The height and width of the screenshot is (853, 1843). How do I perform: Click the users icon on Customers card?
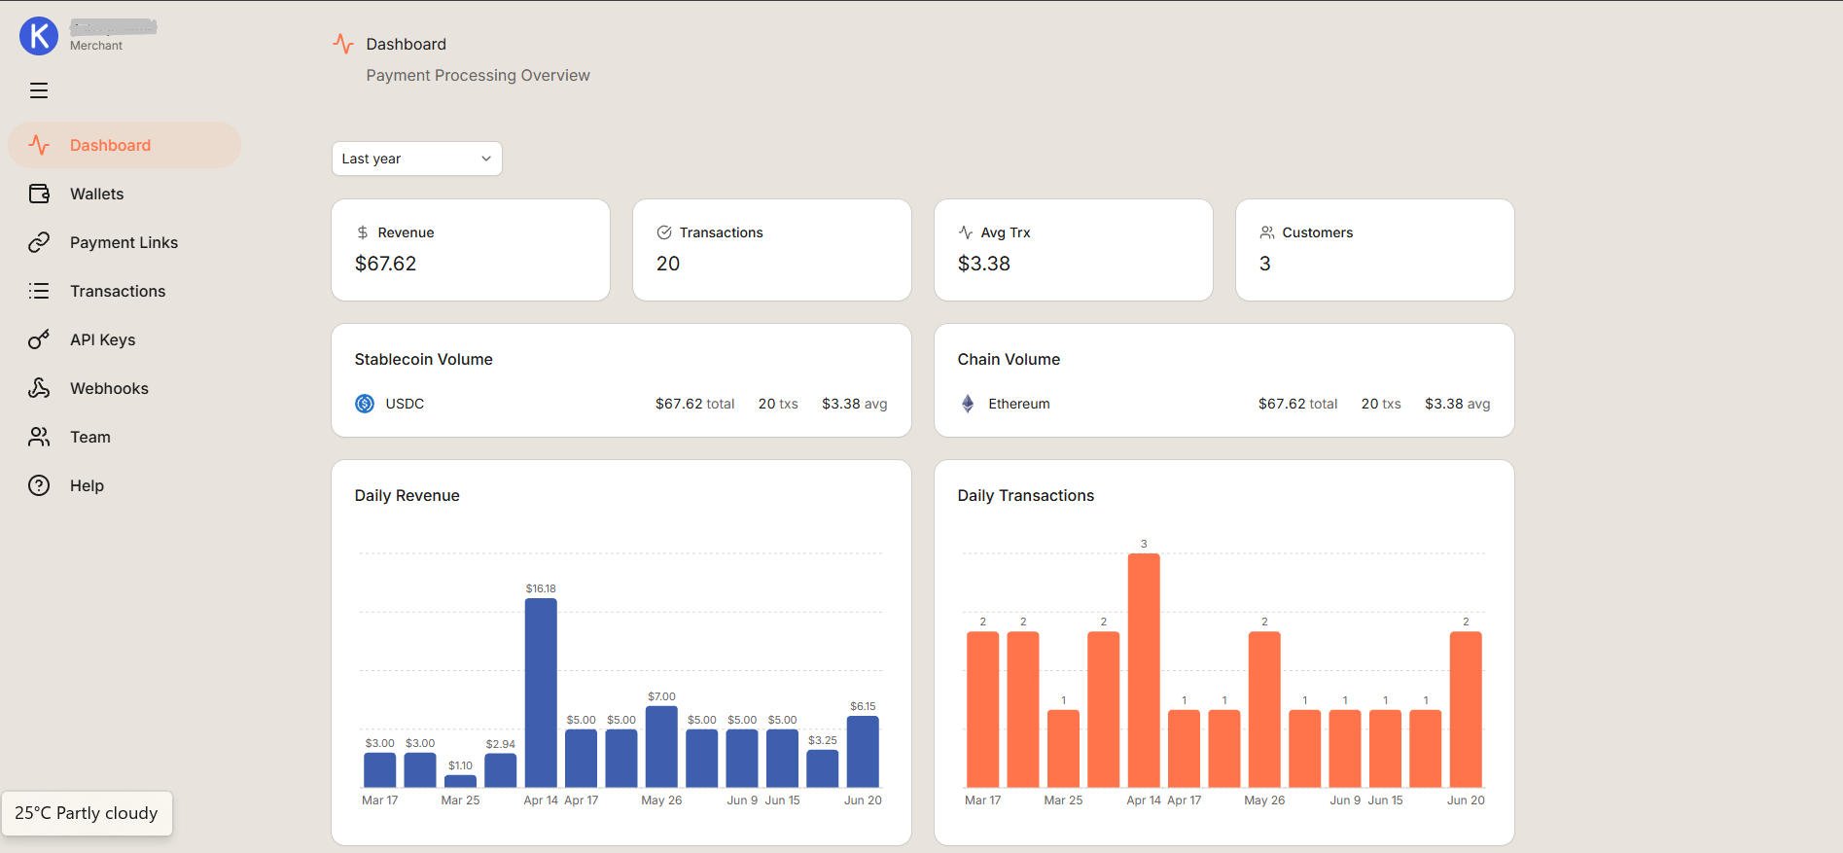(1267, 232)
